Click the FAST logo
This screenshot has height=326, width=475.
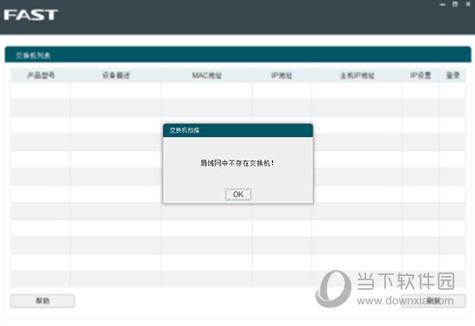pos(30,15)
